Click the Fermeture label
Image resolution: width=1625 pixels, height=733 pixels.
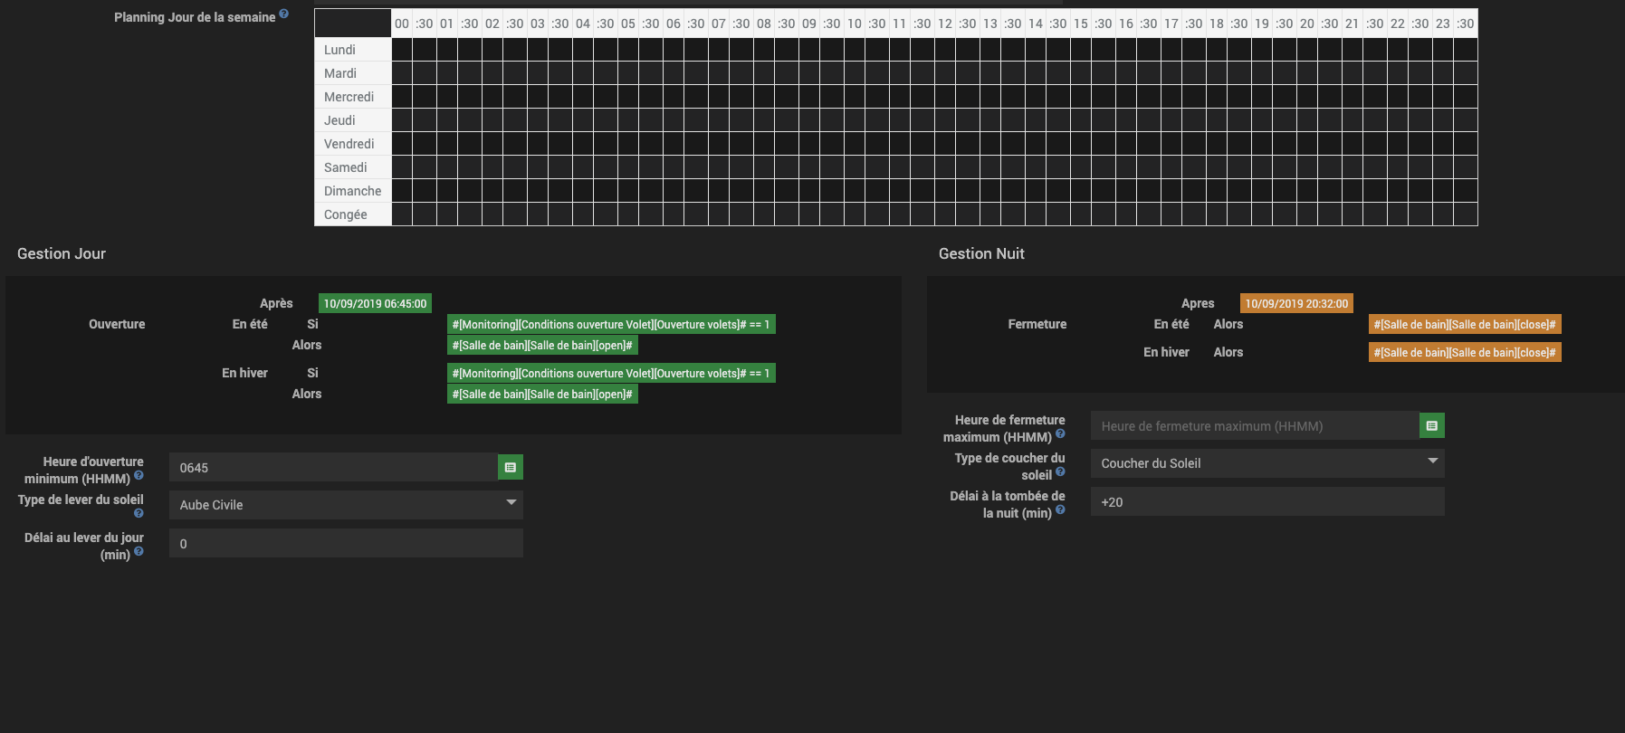1037,324
